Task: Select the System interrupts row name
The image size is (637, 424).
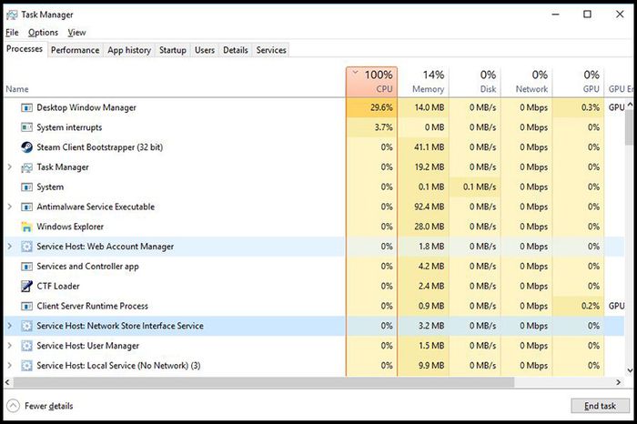Action: coord(69,127)
